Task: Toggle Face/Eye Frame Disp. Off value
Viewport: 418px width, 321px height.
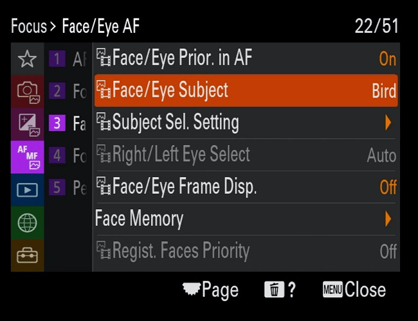Action: (387, 187)
